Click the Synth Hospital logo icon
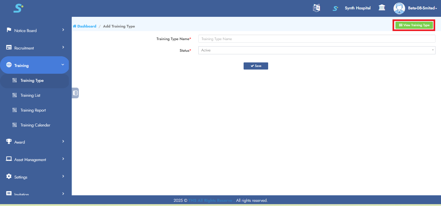This screenshot has height=206, width=441. 336,8
